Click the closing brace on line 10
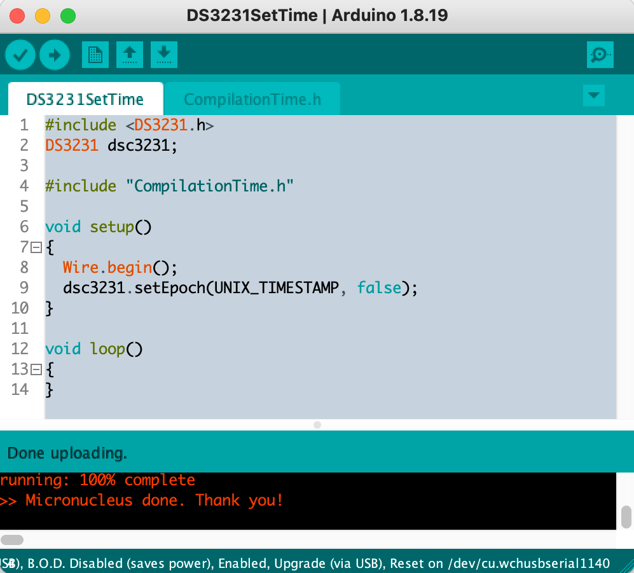 tap(50, 308)
